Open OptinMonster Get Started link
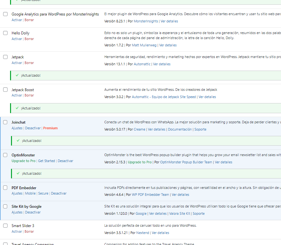 (x=47, y=161)
